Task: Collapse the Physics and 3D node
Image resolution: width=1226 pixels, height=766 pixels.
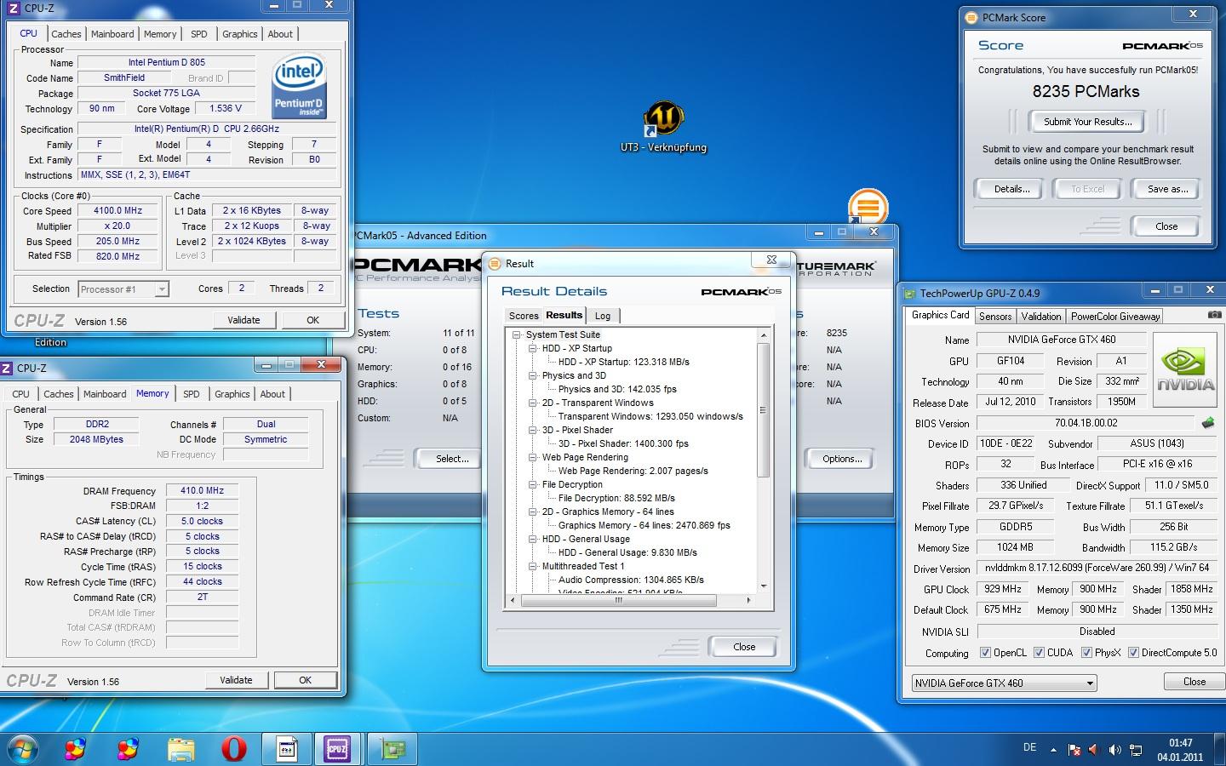Action: pyautogui.click(x=532, y=375)
